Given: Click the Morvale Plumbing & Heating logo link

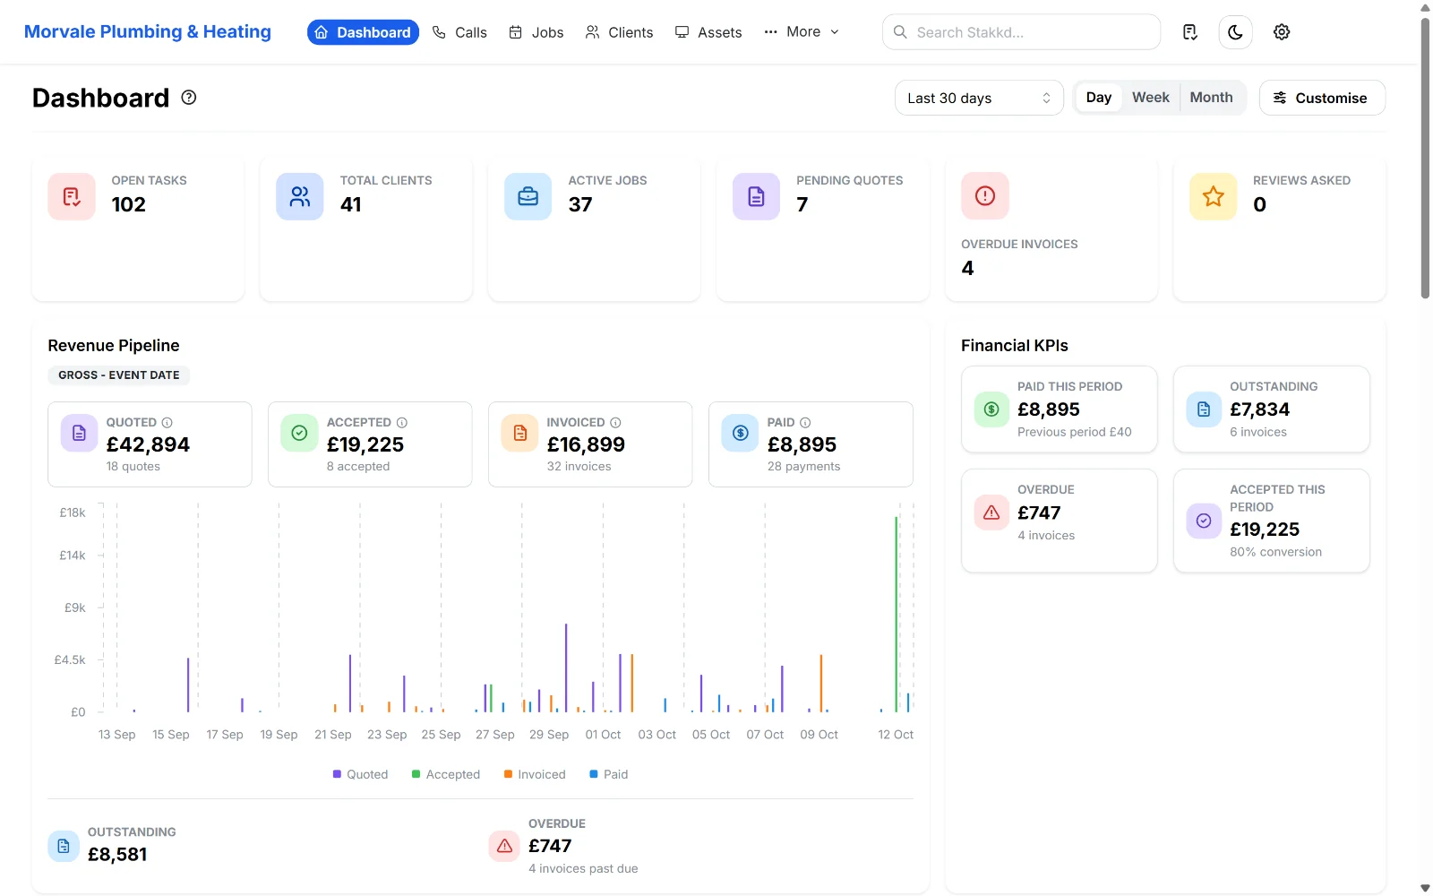Looking at the screenshot, I should pos(148,32).
